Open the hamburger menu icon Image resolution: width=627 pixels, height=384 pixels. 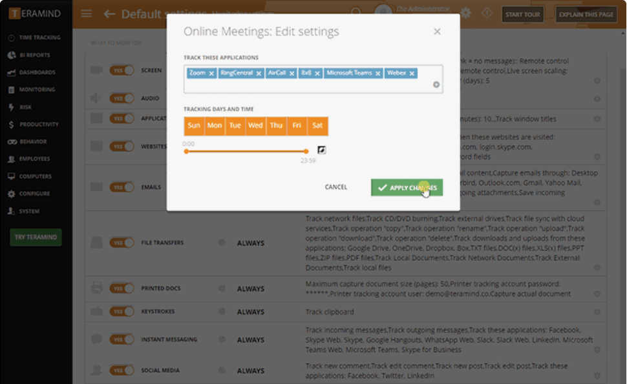pos(87,14)
